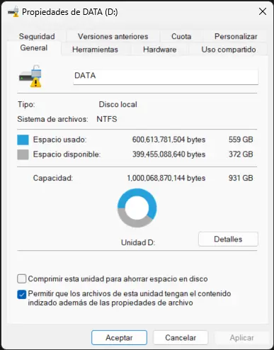Select the Personalizar tab
This screenshot has width=274, height=350.
[x=236, y=36]
